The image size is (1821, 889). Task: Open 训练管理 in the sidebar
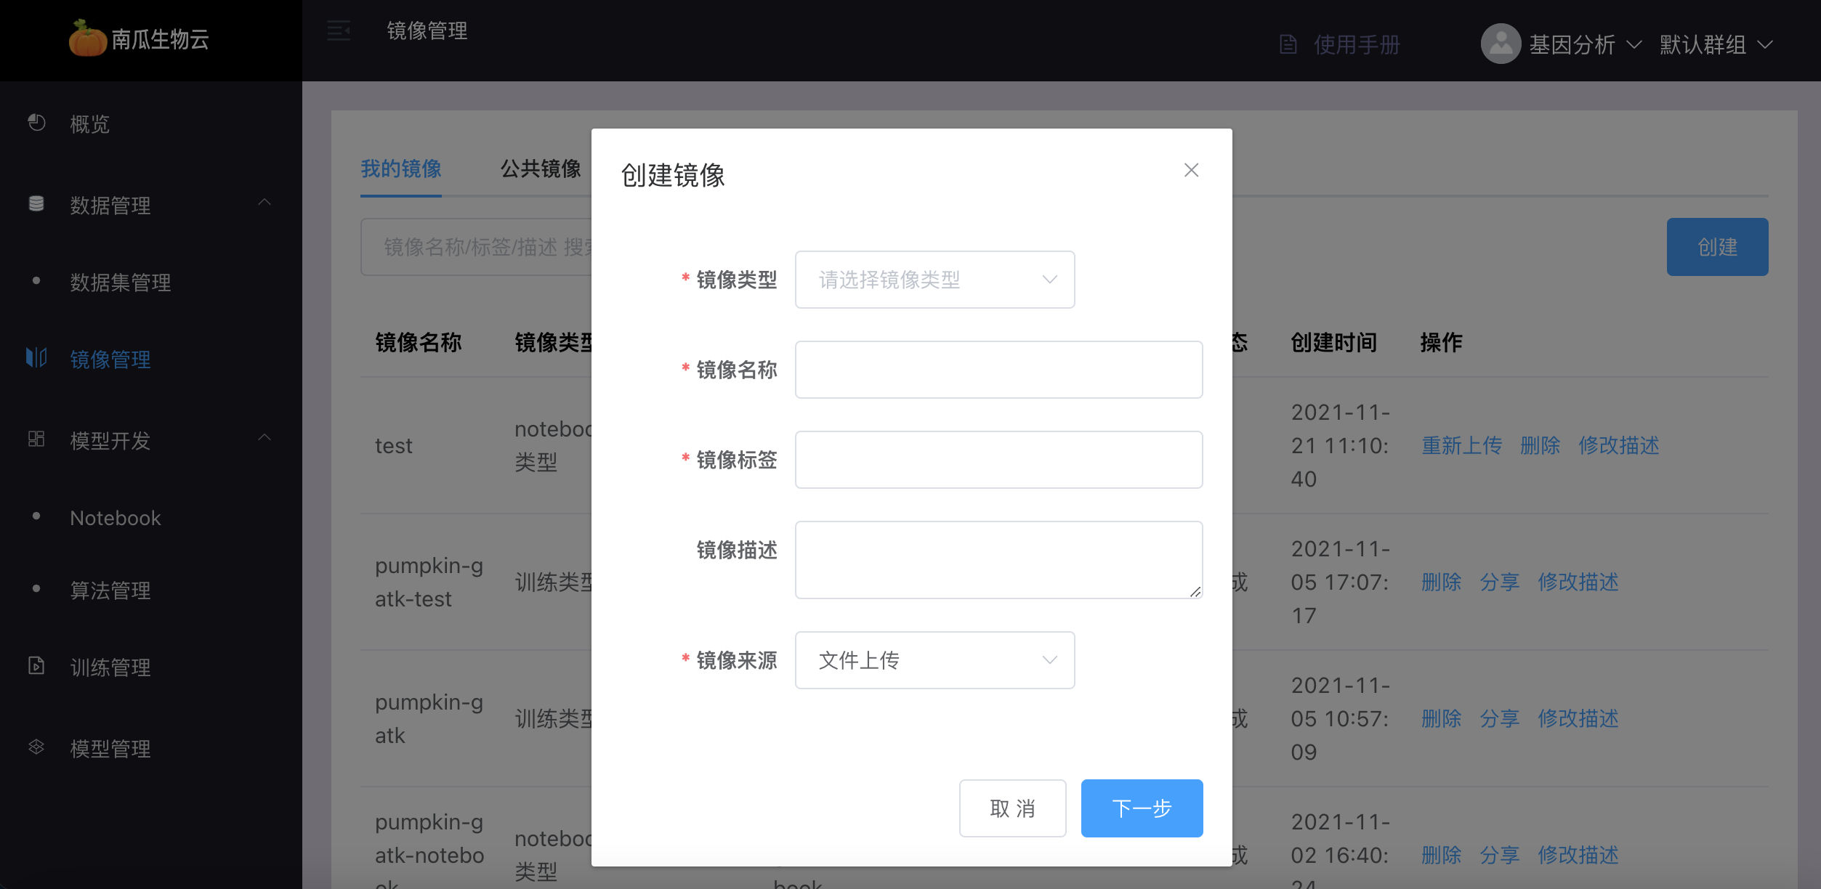110,667
